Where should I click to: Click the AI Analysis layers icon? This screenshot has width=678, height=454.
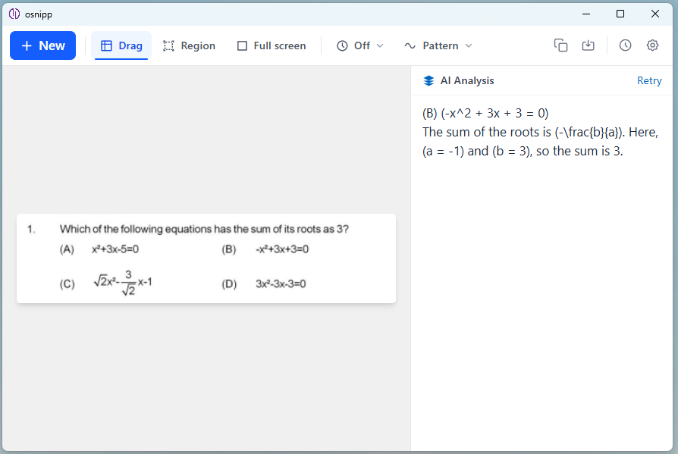(x=430, y=80)
